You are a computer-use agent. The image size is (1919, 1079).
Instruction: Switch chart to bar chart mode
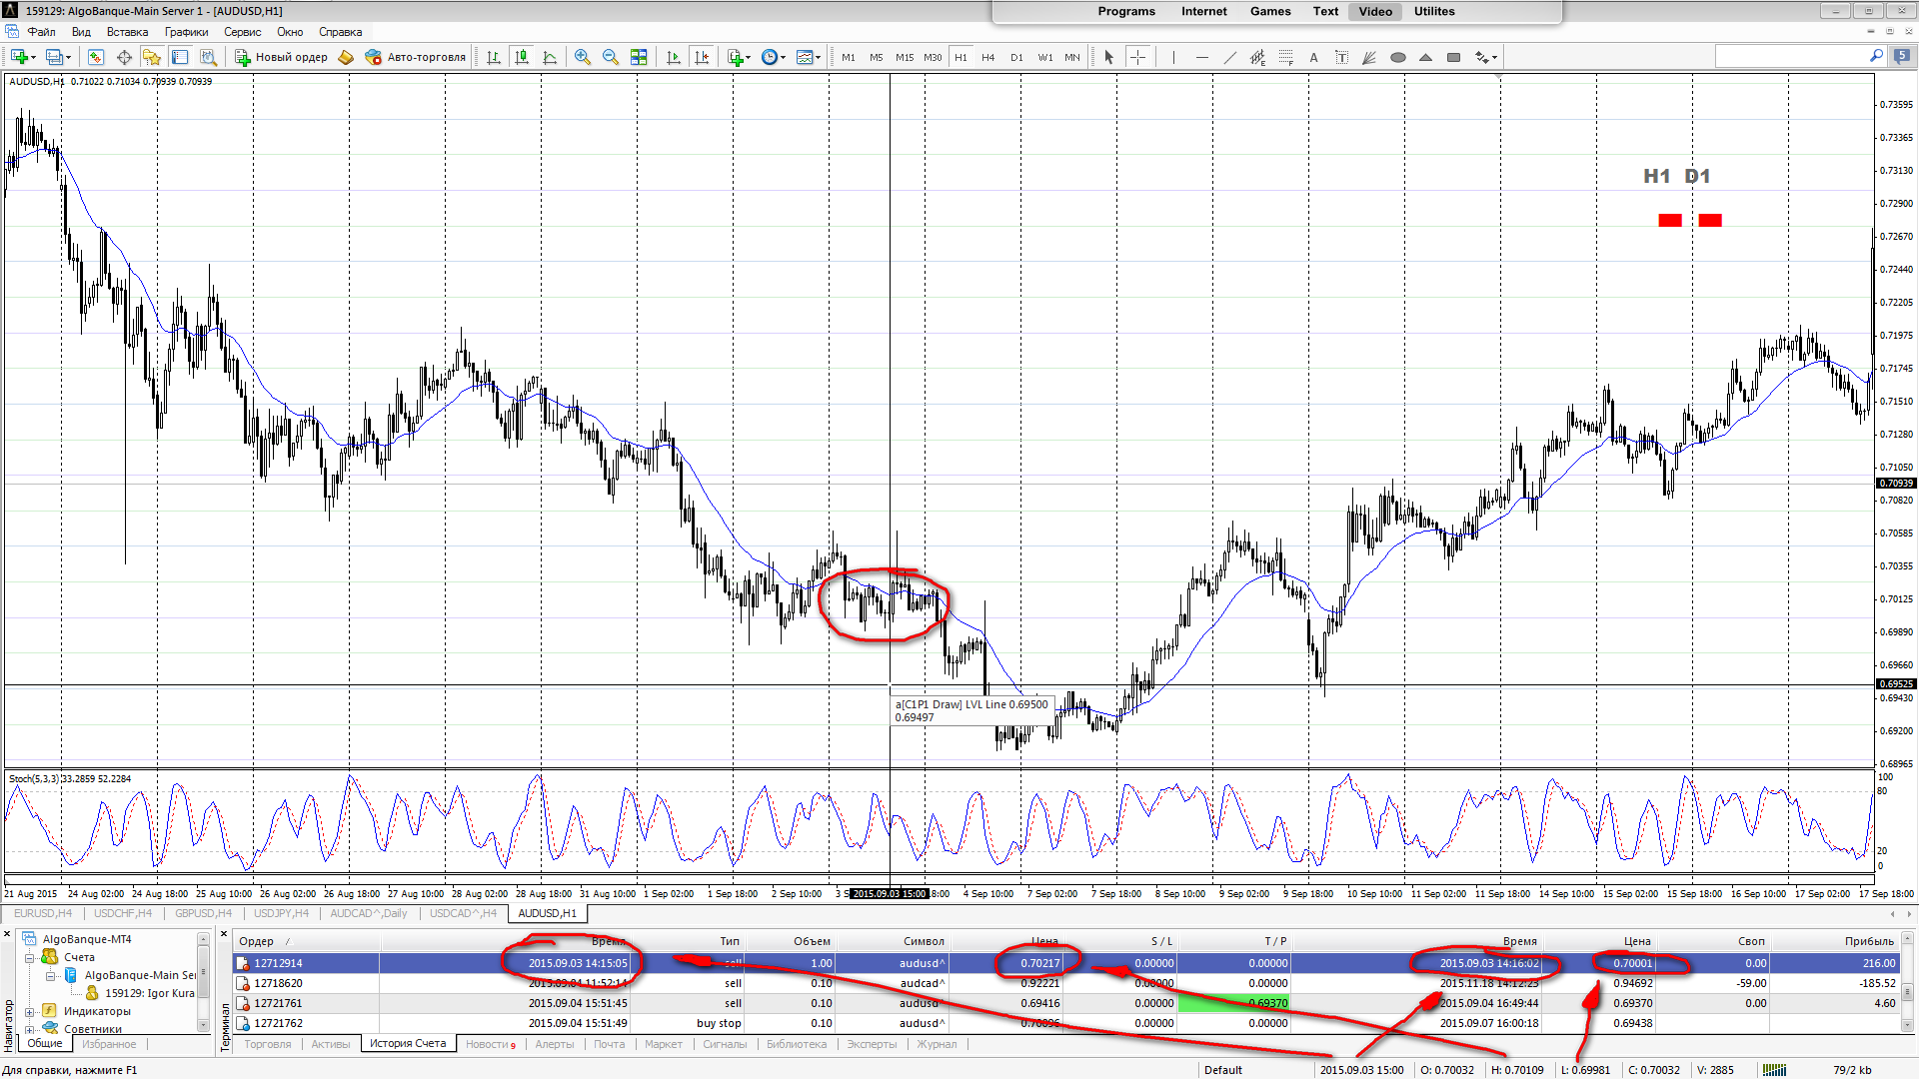pos(494,57)
